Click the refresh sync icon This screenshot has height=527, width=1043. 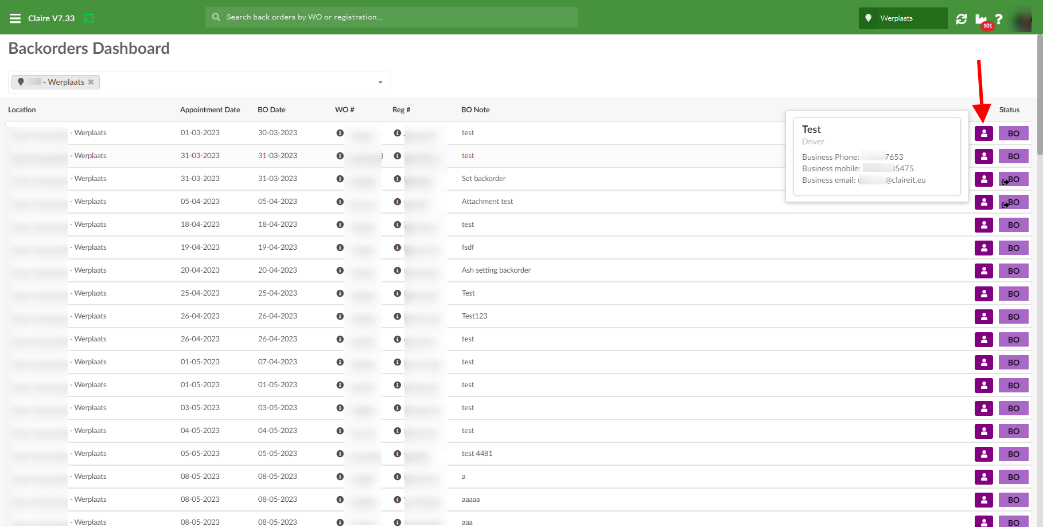coord(962,19)
